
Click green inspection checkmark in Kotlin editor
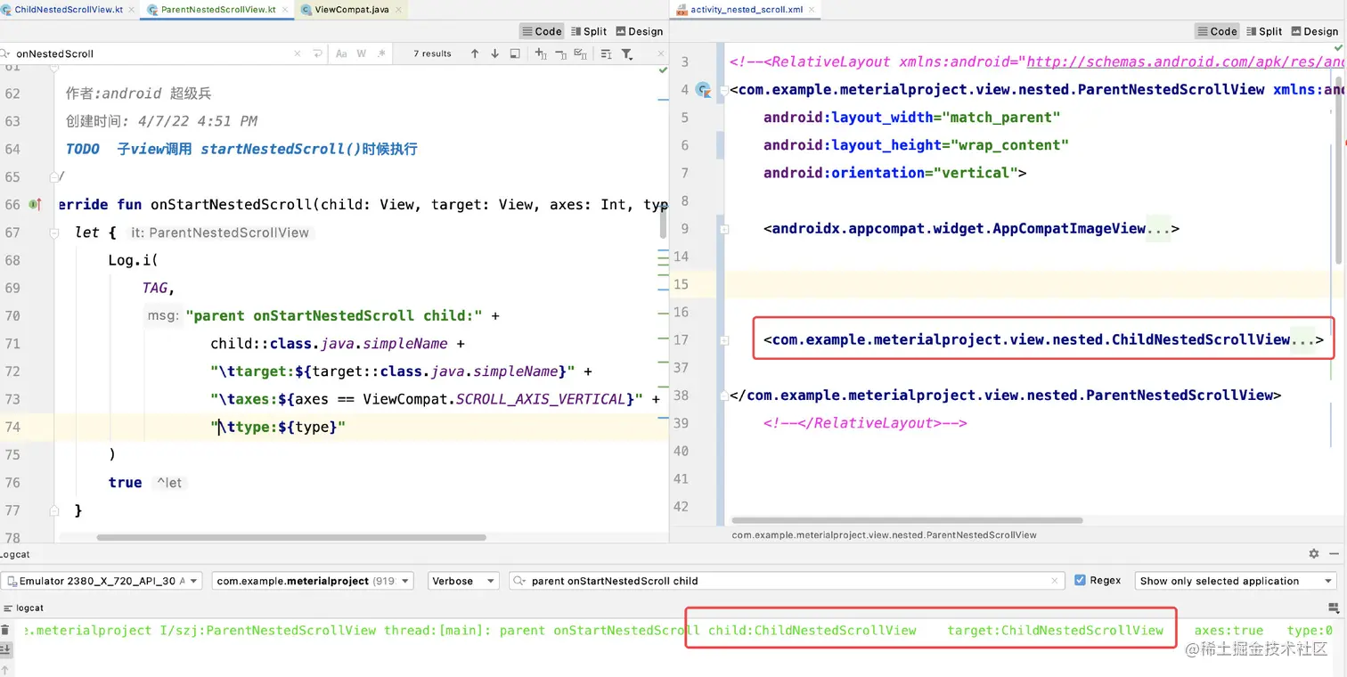coord(662,69)
